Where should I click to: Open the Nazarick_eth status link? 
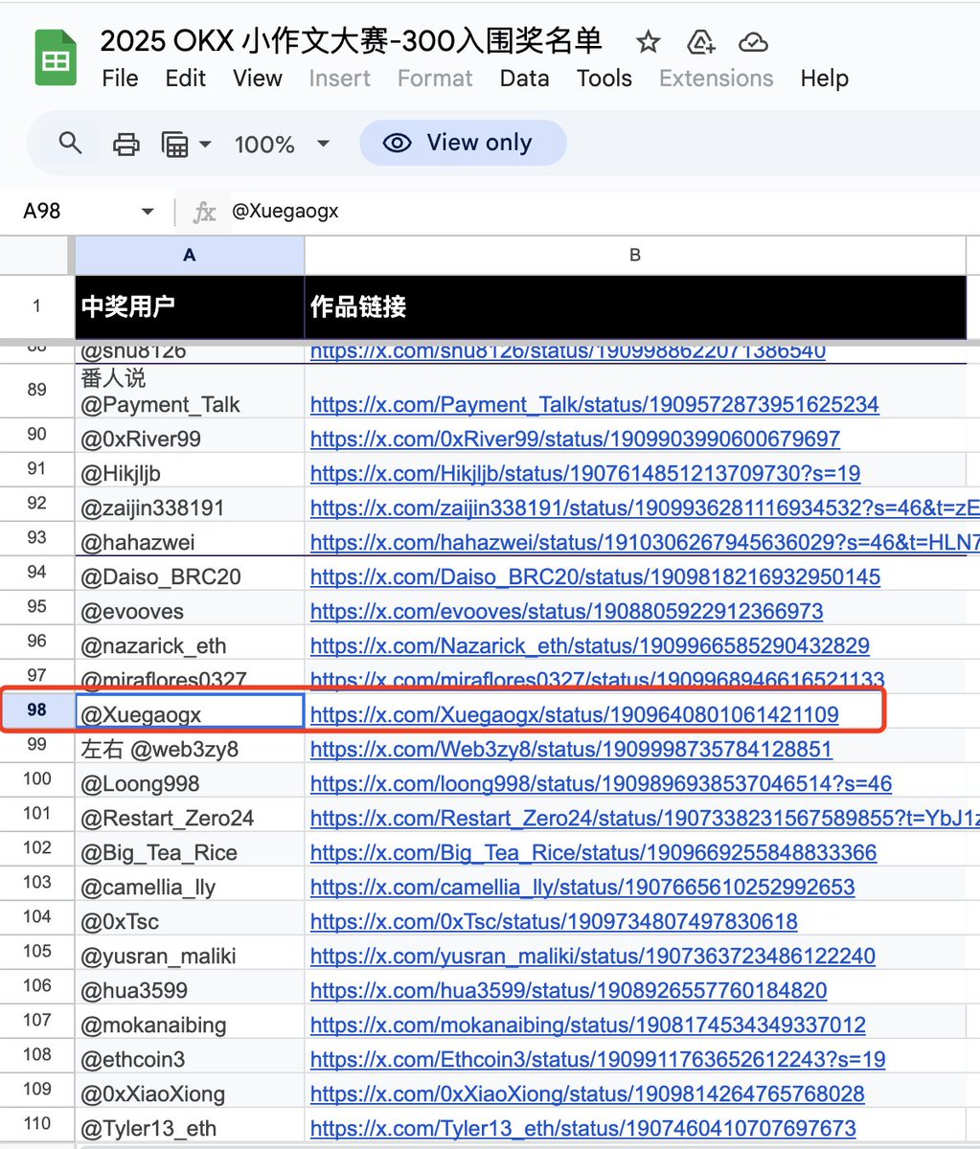pyautogui.click(x=590, y=645)
